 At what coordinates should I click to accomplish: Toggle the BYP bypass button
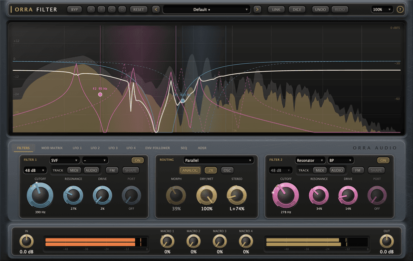74,9
